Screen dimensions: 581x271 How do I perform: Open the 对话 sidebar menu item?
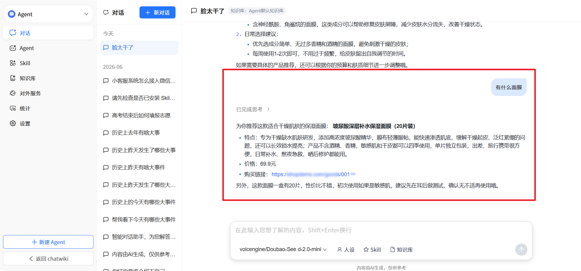(x=48, y=33)
